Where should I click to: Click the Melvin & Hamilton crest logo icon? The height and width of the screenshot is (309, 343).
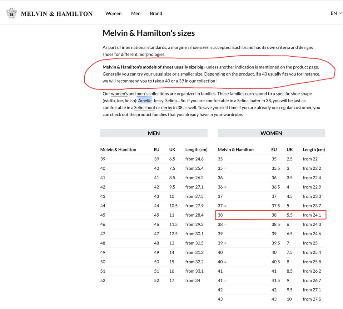pos(11,13)
